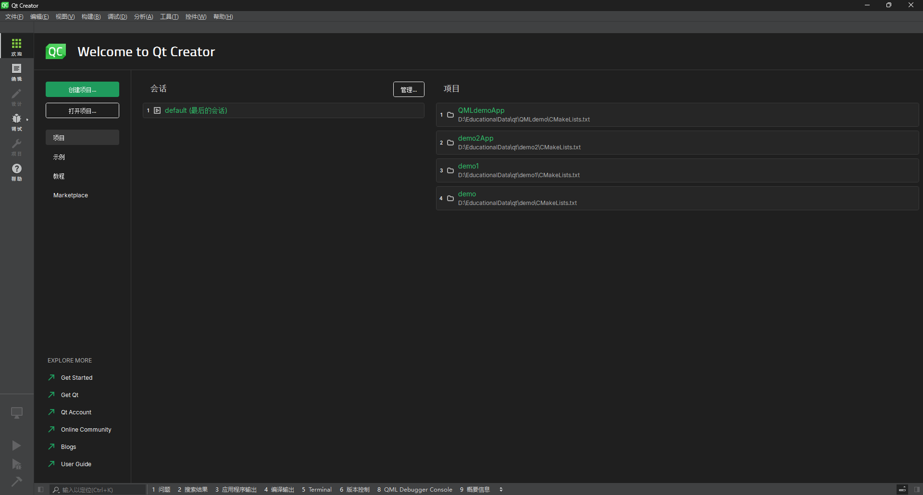
Task: Click 打开项目 button
Action: (82, 111)
